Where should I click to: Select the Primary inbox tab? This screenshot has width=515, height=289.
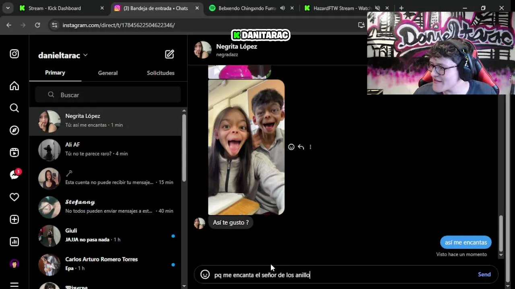[x=55, y=73]
